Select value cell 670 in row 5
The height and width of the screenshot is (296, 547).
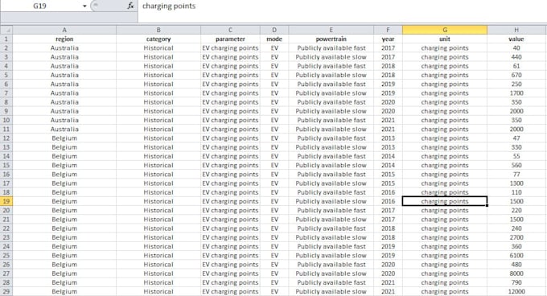[516, 75]
